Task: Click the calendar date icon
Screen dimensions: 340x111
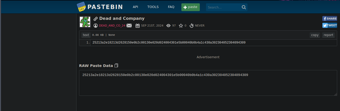Action: tap(138, 25)
